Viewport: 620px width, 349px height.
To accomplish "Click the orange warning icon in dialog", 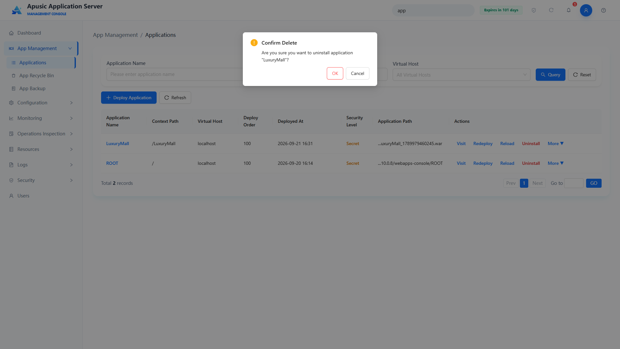I will pyautogui.click(x=254, y=43).
